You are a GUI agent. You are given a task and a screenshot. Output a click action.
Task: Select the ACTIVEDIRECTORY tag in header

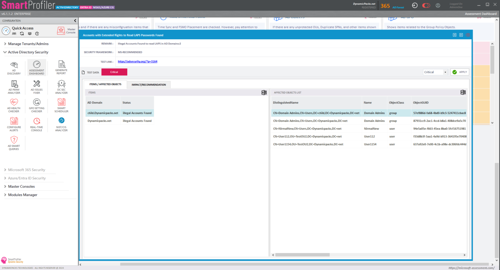67,7
